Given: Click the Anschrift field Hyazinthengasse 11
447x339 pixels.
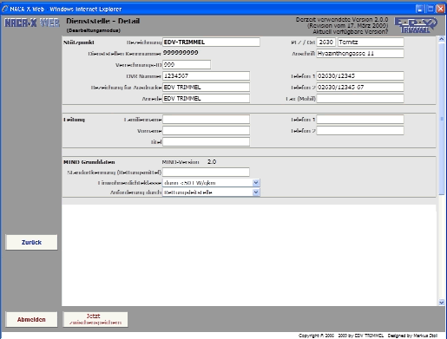Looking at the screenshot, I should point(360,54).
